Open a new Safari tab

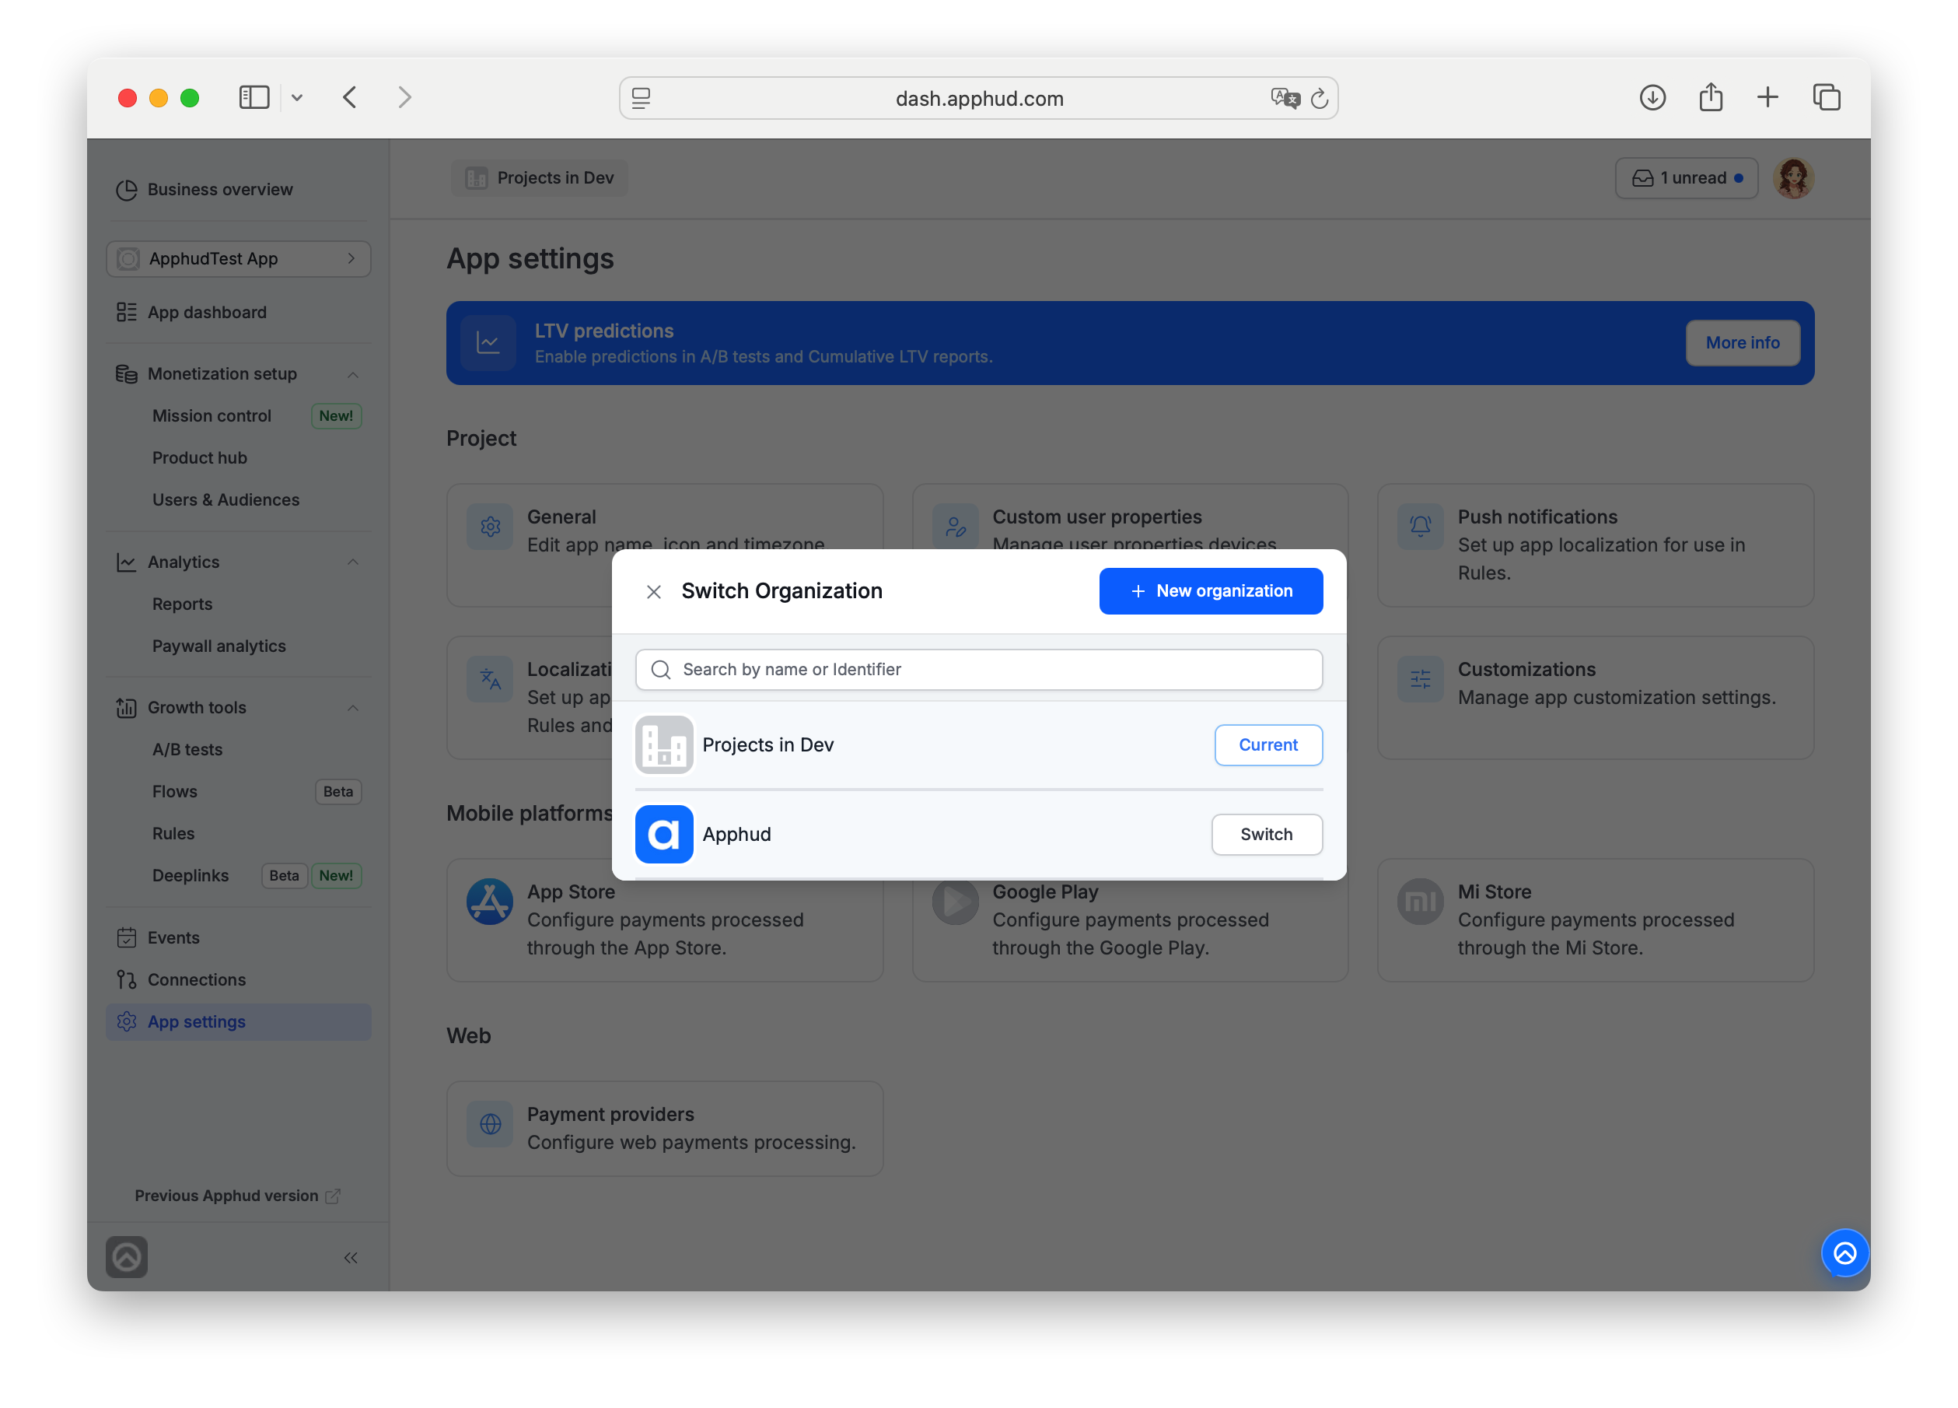pyautogui.click(x=1767, y=96)
